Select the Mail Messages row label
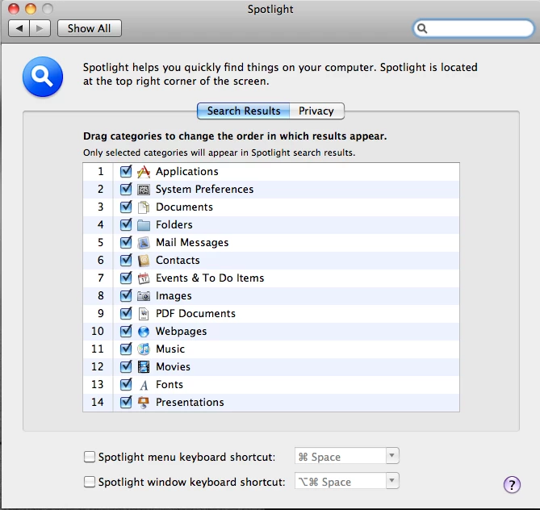 (192, 243)
